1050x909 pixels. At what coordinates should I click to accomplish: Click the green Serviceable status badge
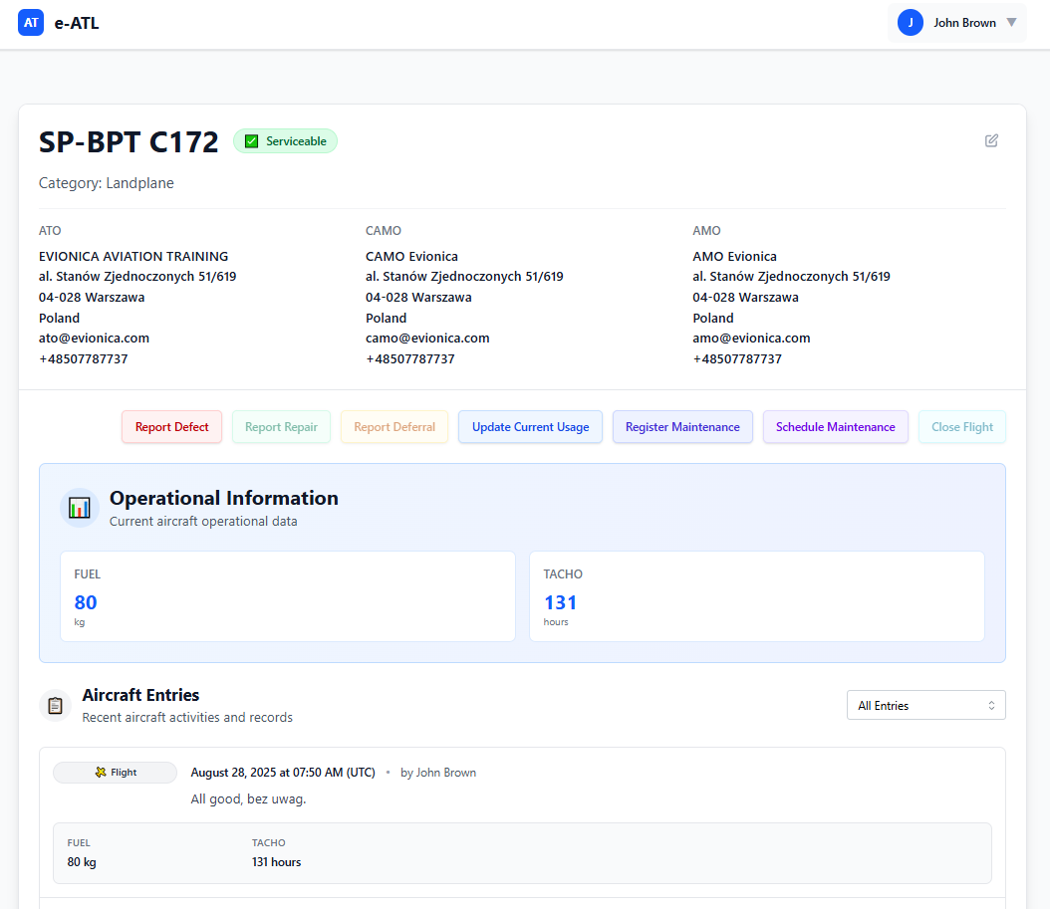point(286,141)
